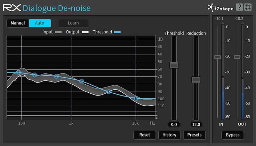Switch to Manual mode

pyautogui.click(x=18, y=23)
